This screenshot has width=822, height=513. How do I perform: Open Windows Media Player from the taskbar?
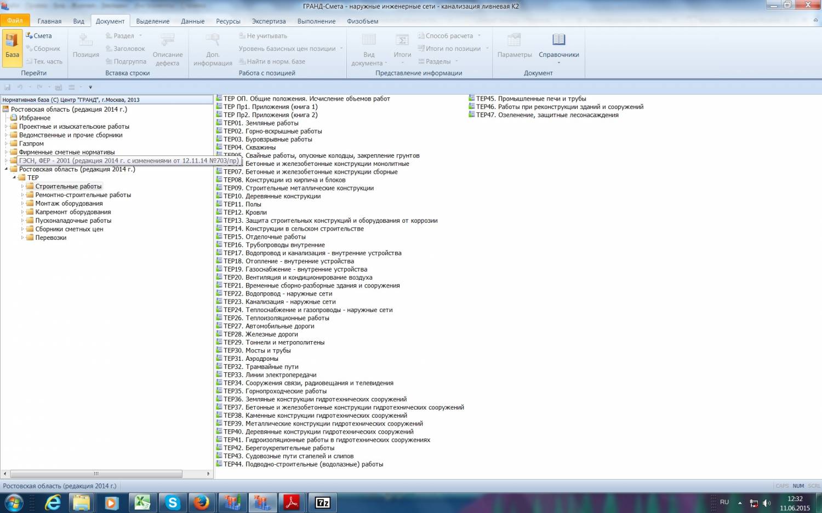point(112,503)
